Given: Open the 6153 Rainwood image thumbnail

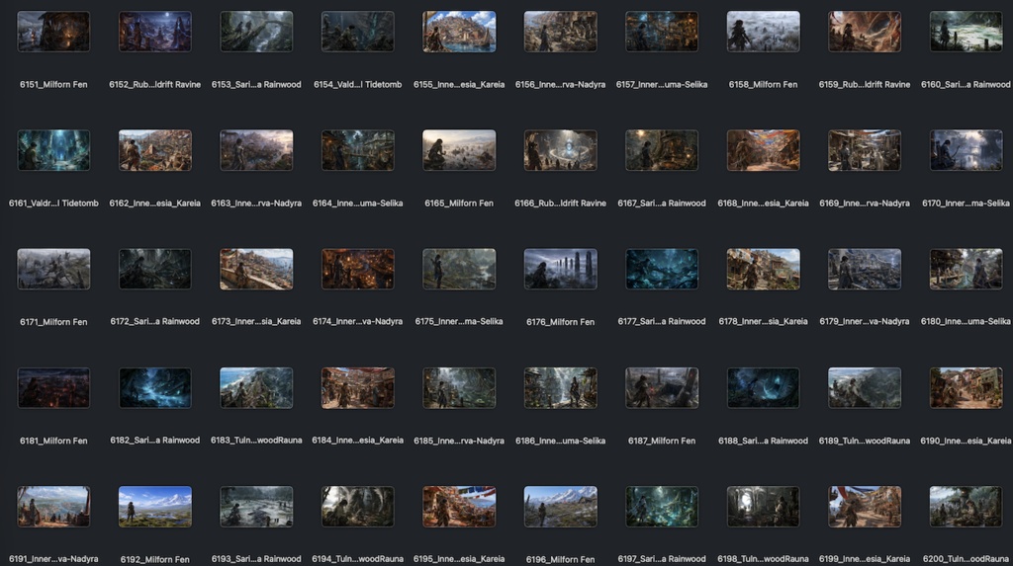Looking at the screenshot, I should [256, 31].
